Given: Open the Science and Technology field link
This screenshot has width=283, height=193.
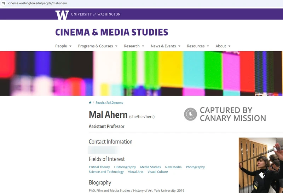Looking at the screenshot, I should (x=106, y=172).
